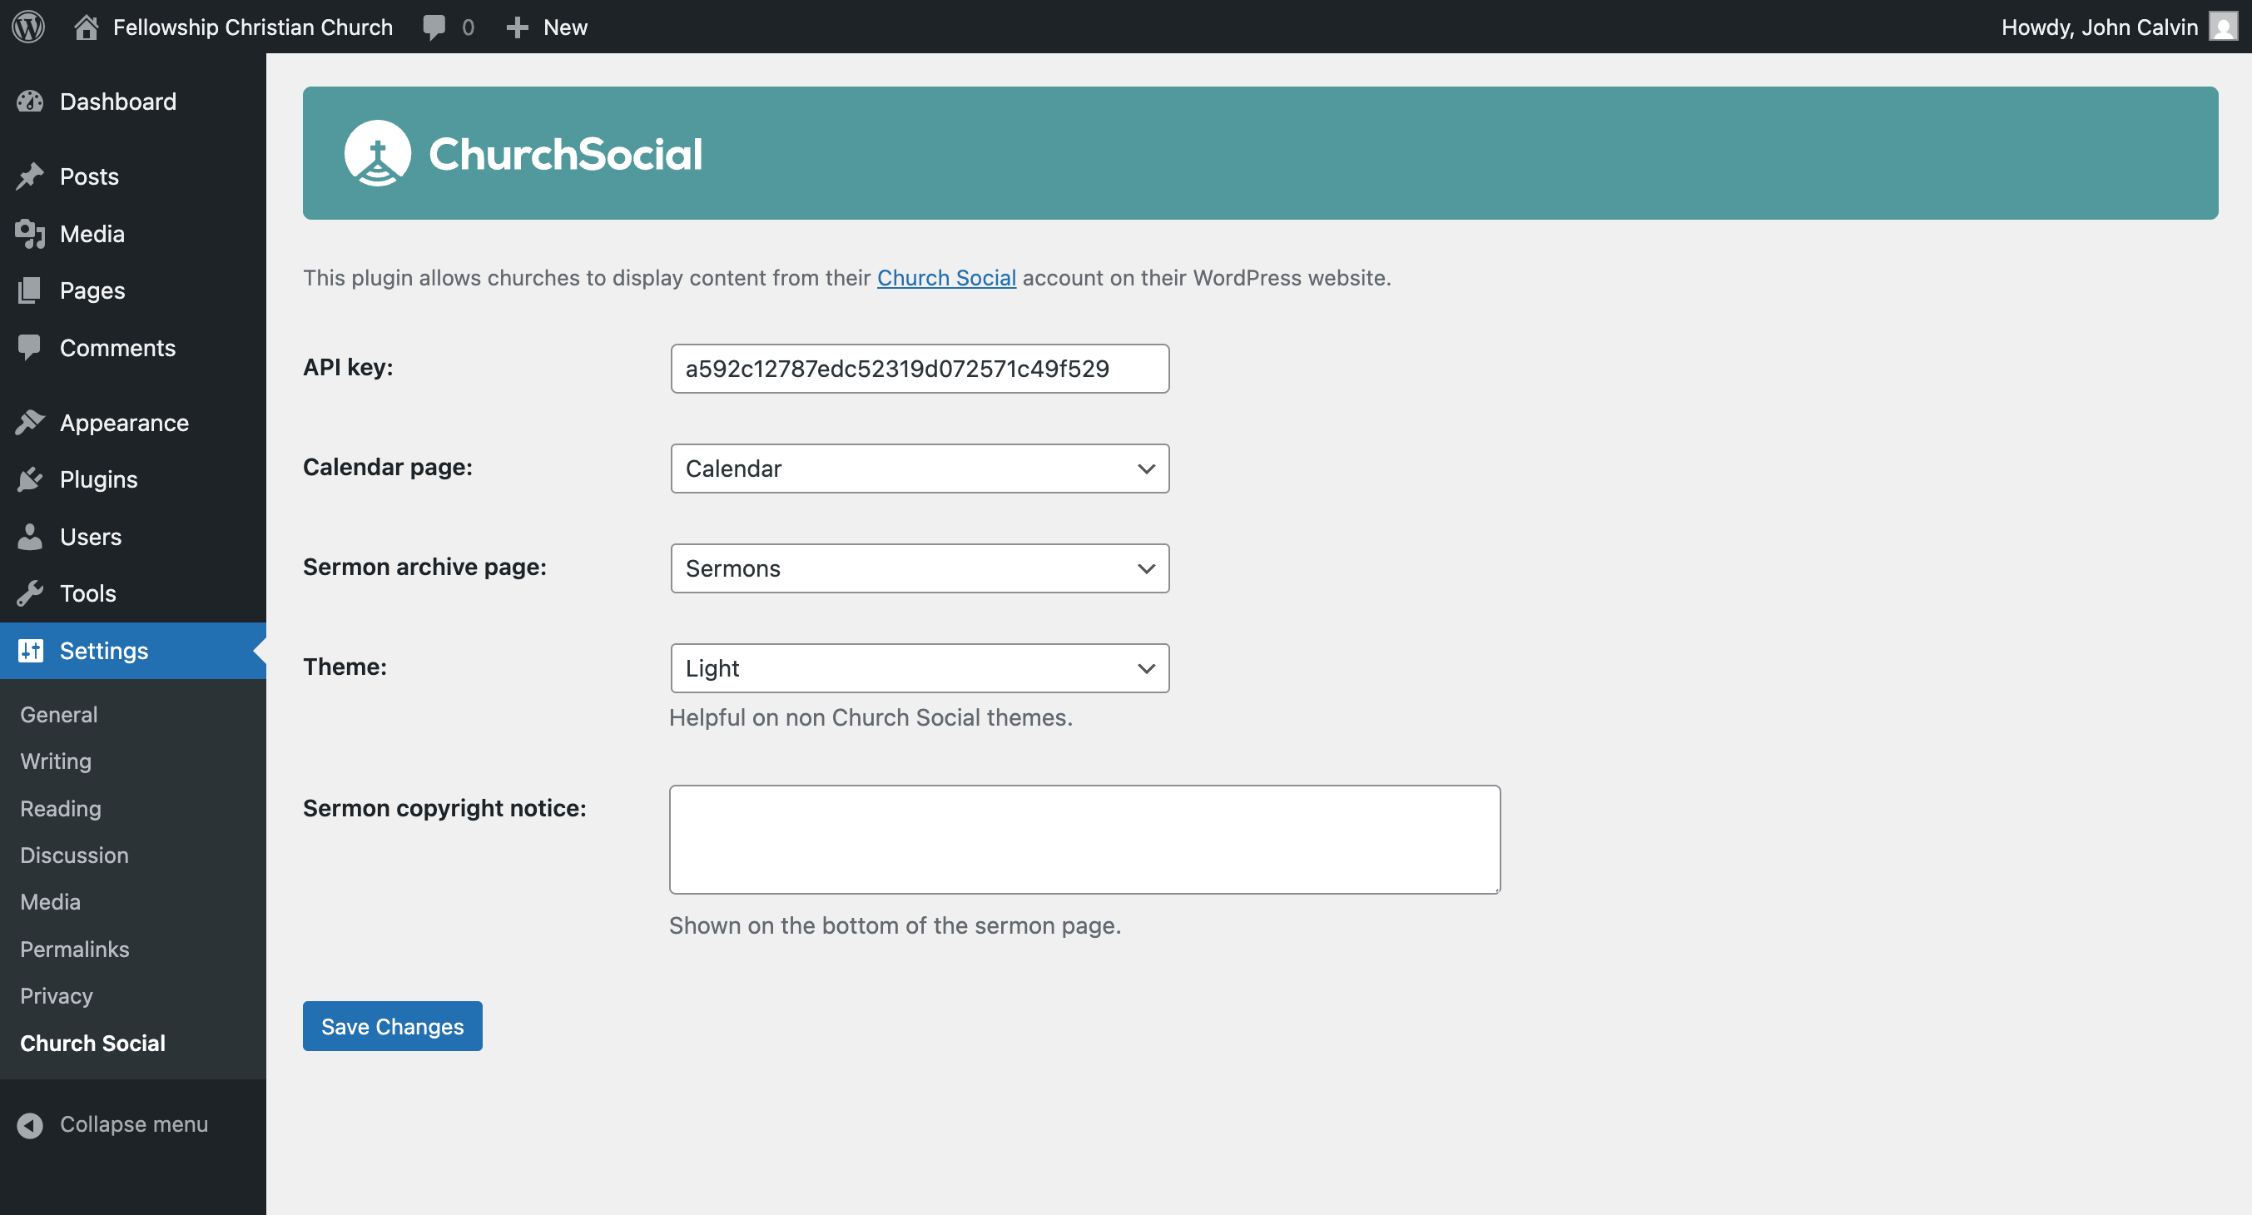Follow the Church Social hyperlink

(946, 278)
